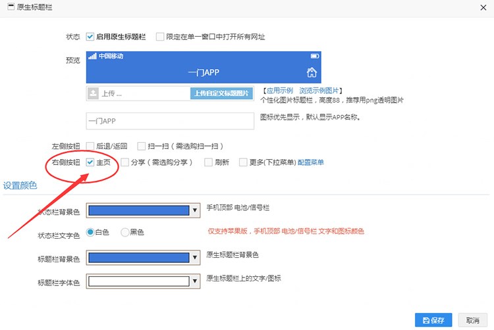Check the 后退/返回 left button option

point(90,146)
